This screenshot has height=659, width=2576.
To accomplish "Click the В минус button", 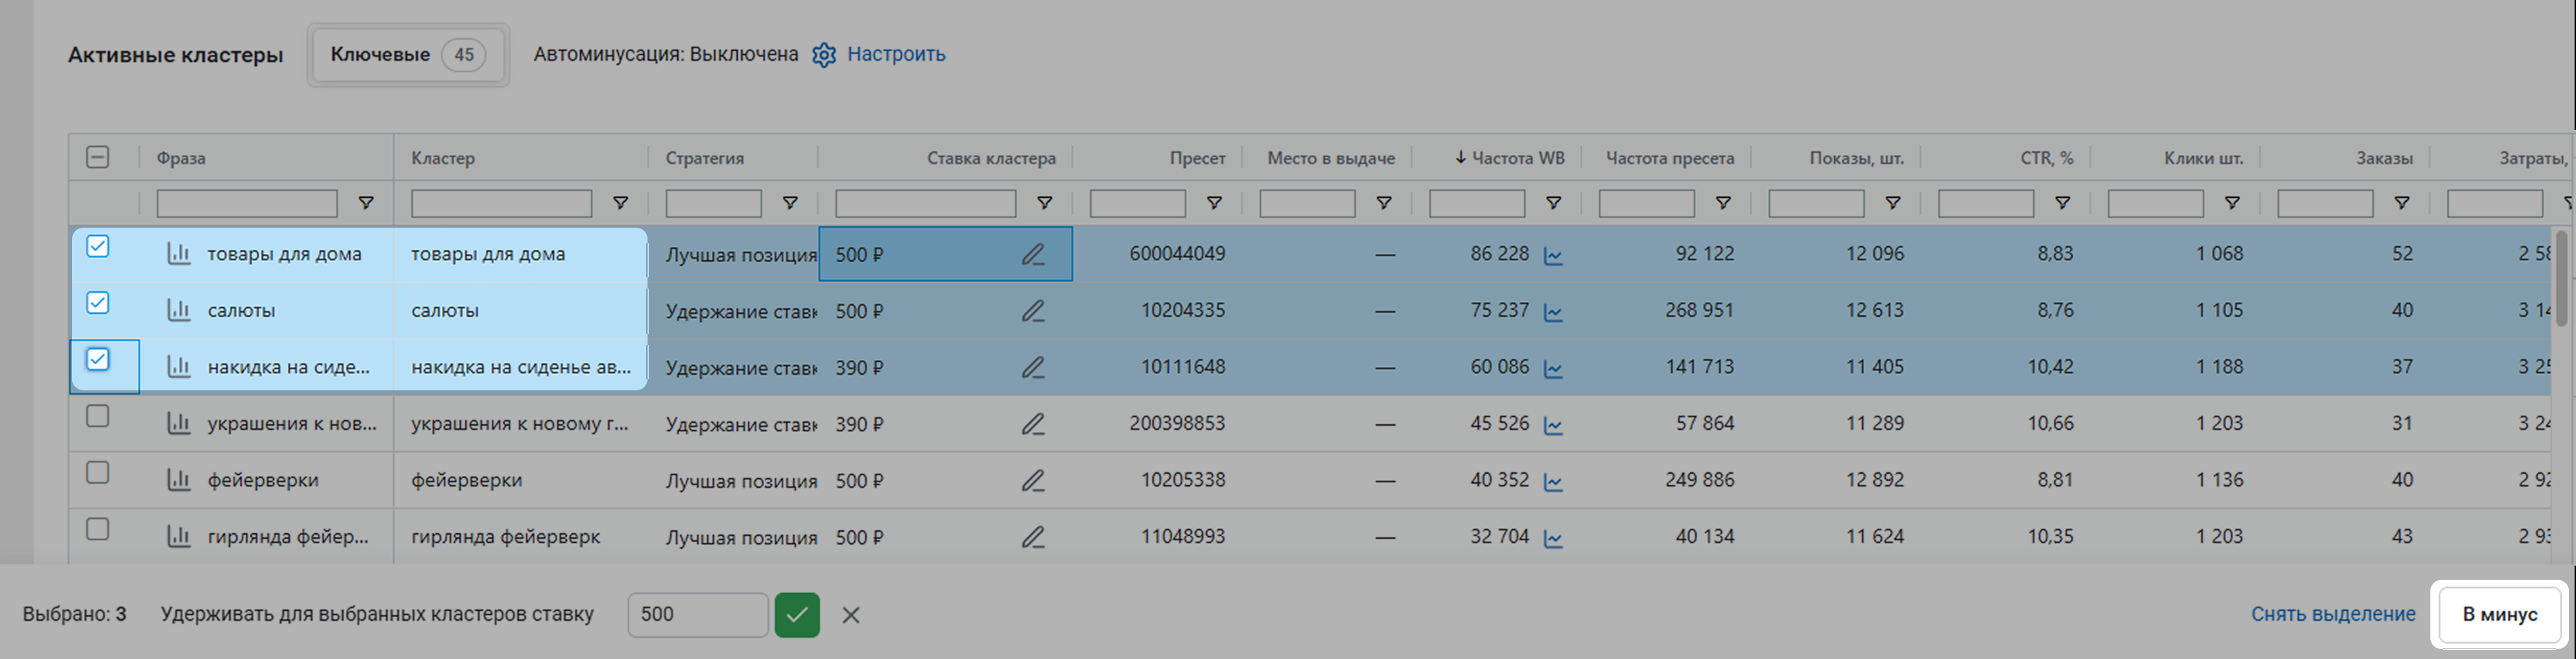I will pos(2499,615).
